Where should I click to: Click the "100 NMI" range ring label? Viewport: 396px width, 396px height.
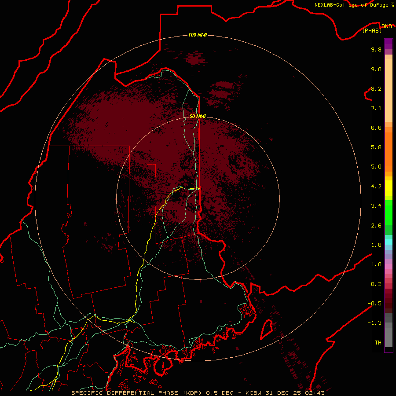click(x=198, y=35)
